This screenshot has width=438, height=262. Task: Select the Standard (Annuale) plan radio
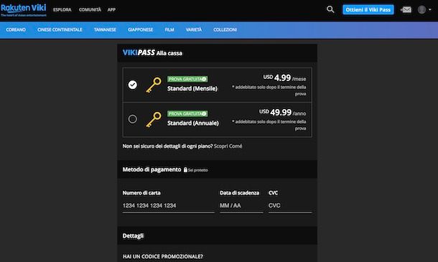132,119
